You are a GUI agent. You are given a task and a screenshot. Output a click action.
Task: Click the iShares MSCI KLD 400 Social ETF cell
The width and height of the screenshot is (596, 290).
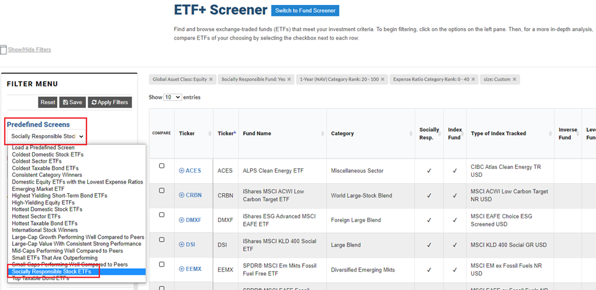[x=282, y=245]
